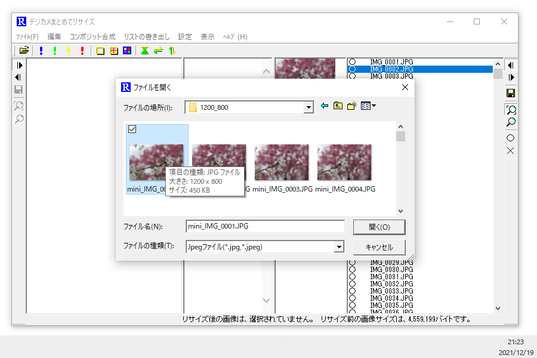Select the yellow-shadowed square toolbar icon
The height and width of the screenshot is (358, 537).
[100, 51]
